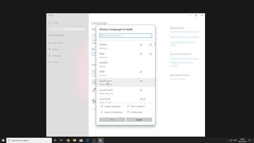Open Cortana from the taskbar
Viewport: 254px width, 143px height.
pos(55,140)
